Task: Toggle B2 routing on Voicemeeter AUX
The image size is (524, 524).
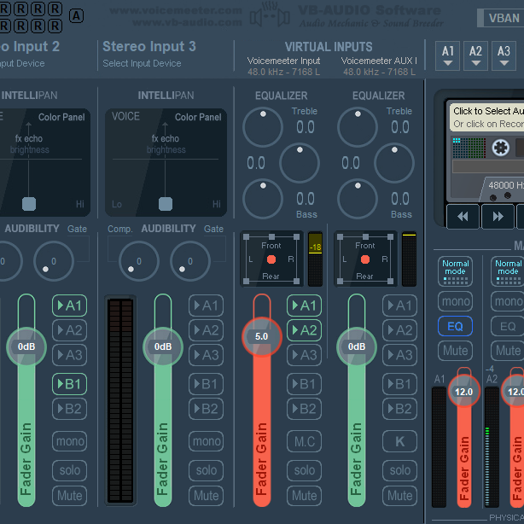Action: pyautogui.click(x=399, y=409)
